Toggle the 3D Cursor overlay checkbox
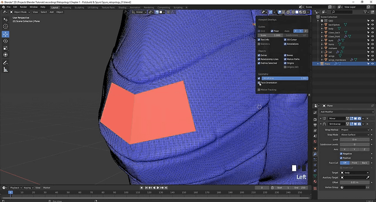Screen dimensions: 376x202 point(285,40)
